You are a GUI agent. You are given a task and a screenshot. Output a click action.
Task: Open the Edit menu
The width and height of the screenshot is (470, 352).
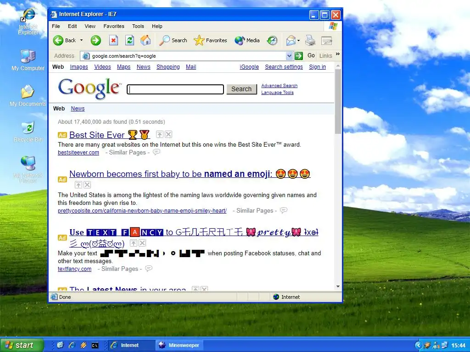click(72, 26)
